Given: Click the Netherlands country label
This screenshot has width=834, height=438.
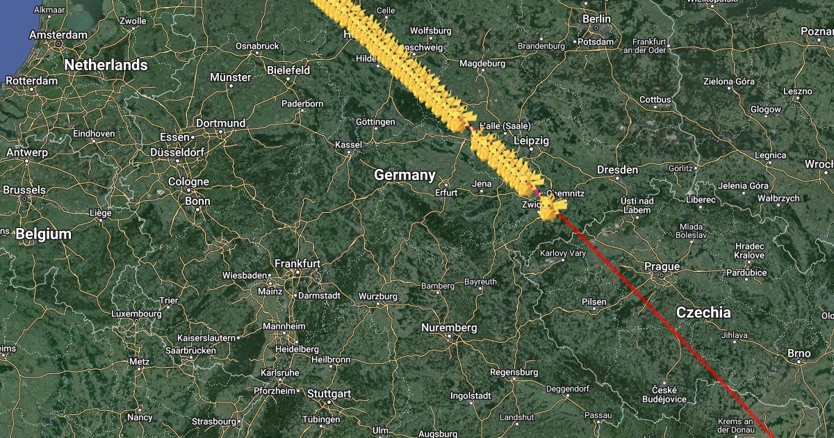Looking at the screenshot, I should 106,65.
